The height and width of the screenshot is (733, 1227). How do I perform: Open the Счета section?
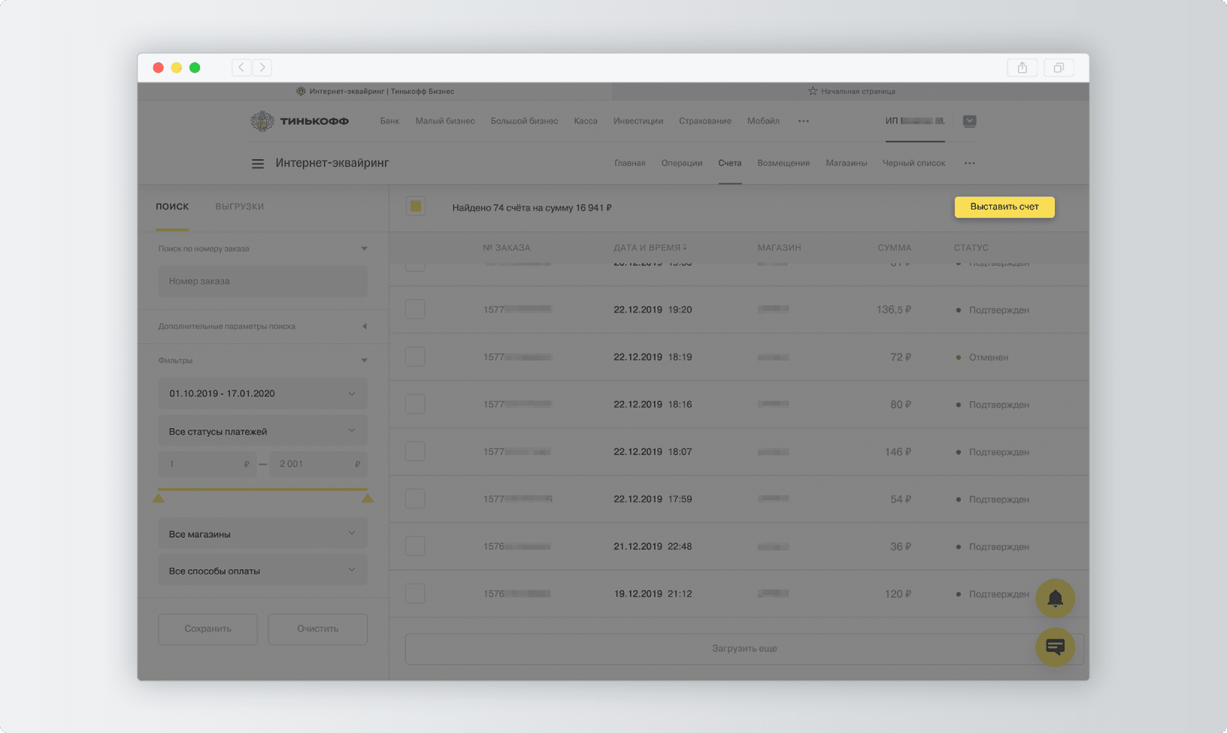pyautogui.click(x=730, y=163)
